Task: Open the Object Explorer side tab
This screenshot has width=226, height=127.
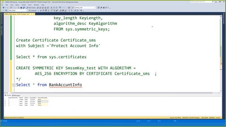Action: tap(2, 31)
